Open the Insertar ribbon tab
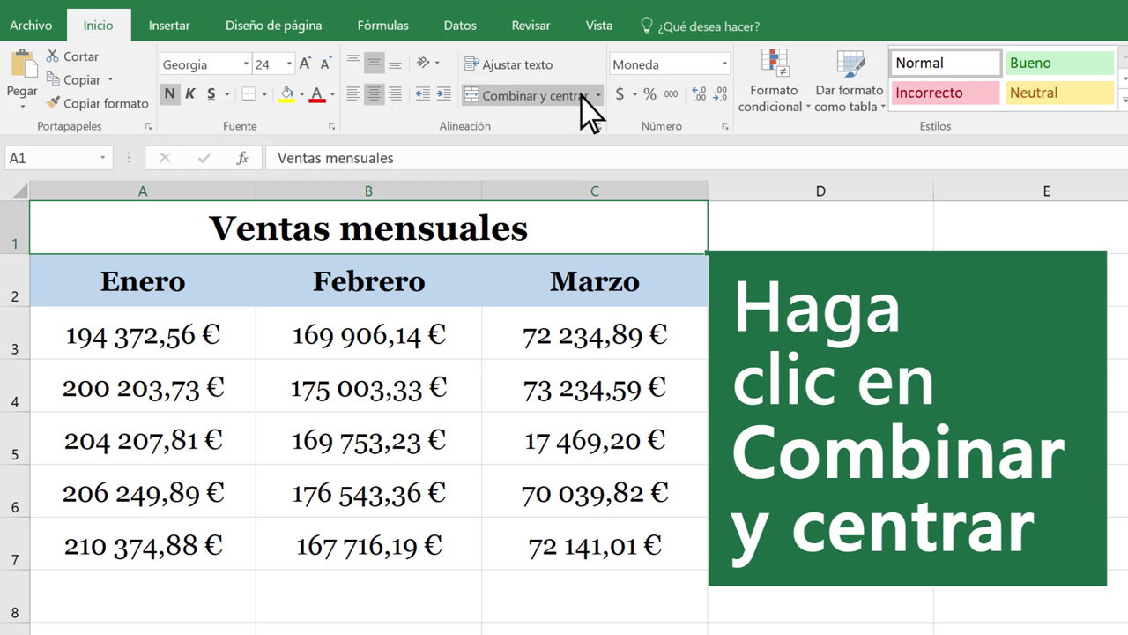Viewport: 1128px width, 635px height. click(x=169, y=26)
